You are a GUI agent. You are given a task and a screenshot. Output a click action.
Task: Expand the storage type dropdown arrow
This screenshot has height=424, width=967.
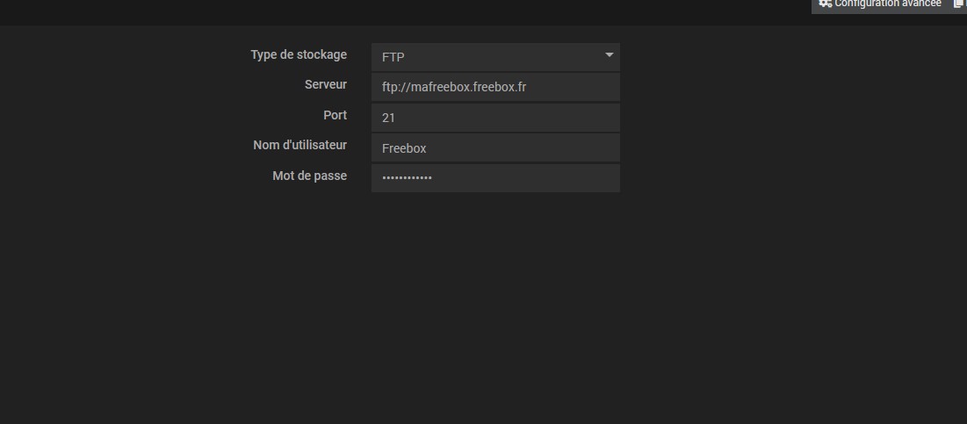pos(610,55)
